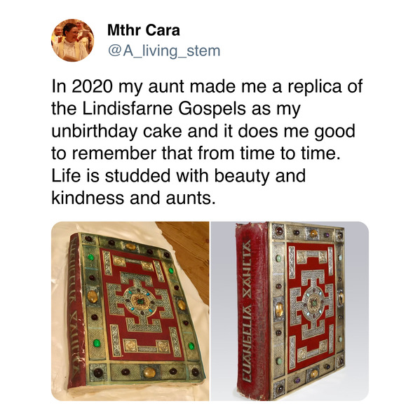Screen dimensions: 420x420
Task: Open the @A_living_stem handle link
Action: 164,50
